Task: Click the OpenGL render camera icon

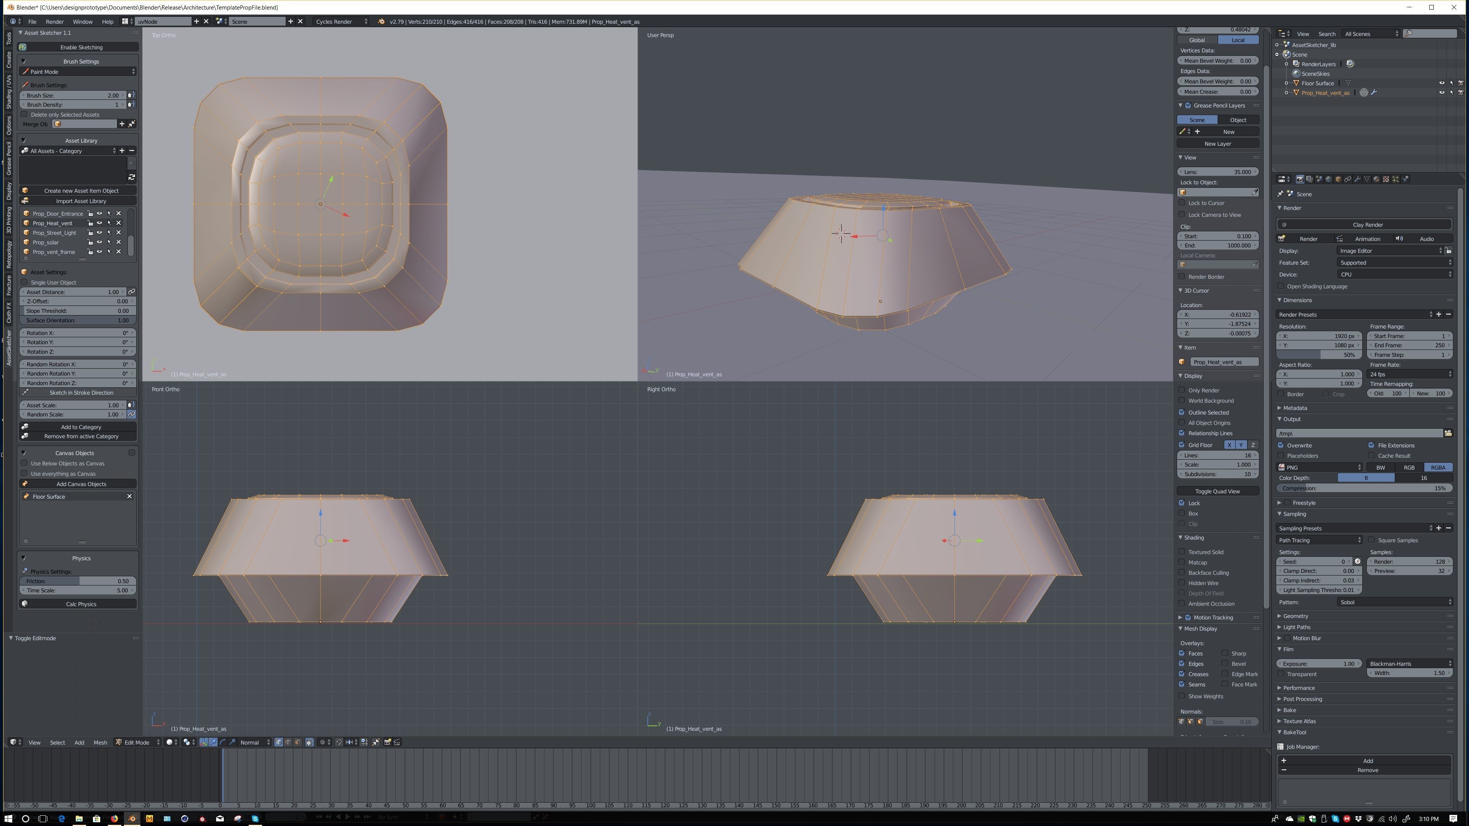Action: coord(388,742)
